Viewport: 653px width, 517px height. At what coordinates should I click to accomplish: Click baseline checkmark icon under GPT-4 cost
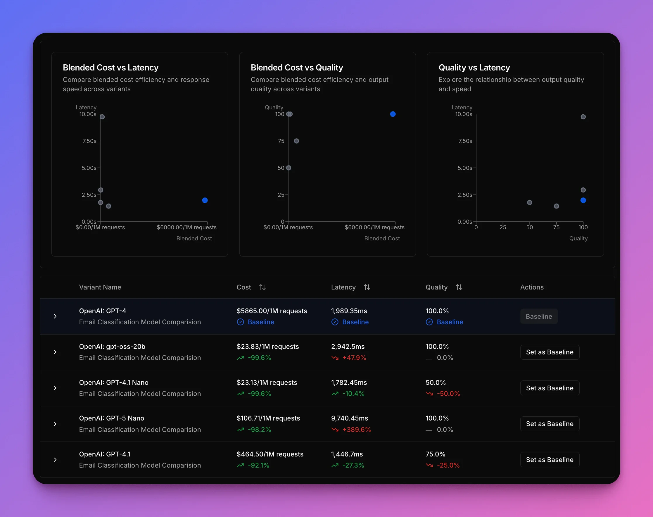(x=240, y=322)
